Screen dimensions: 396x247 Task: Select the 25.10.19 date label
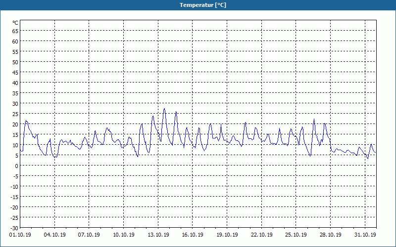296,235
